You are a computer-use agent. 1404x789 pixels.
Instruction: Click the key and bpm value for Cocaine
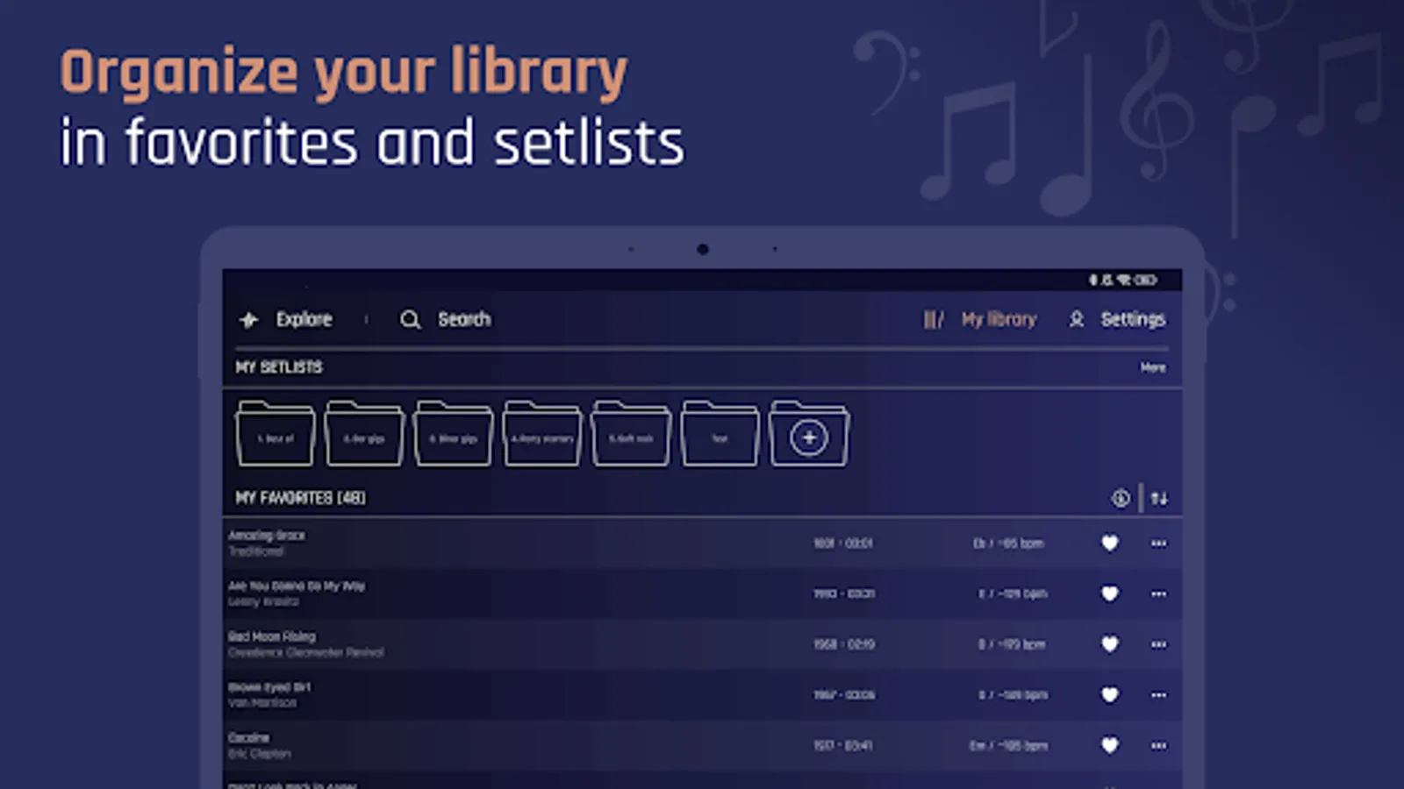coord(1008,746)
